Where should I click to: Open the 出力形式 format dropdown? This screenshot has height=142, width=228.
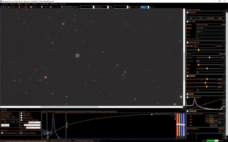click(209, 25)
